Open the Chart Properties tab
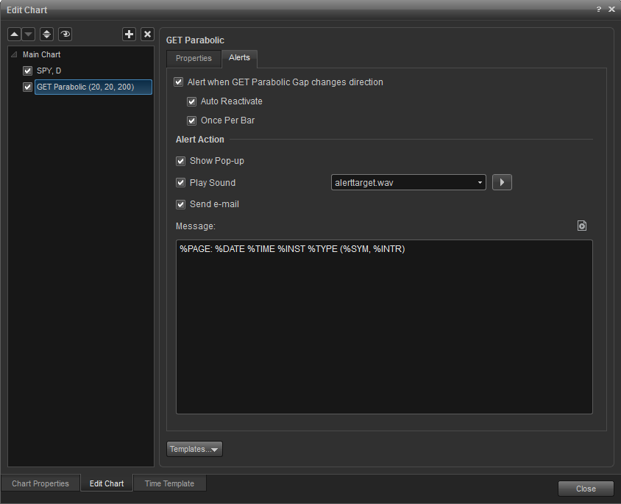 click(x=40, y=483)
